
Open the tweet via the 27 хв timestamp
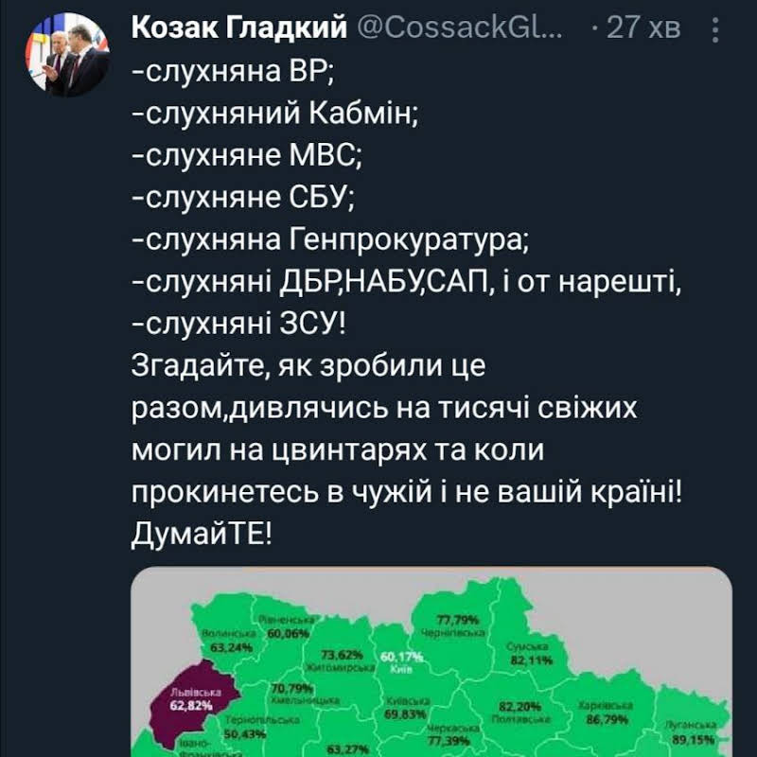[643, 28]
